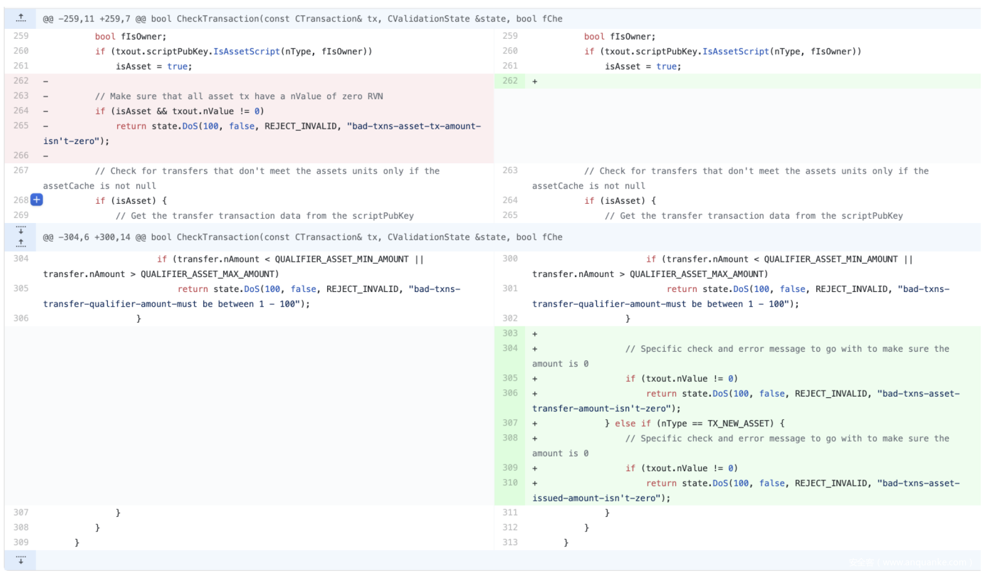Select line number 267 in the old file
Screen dimensions: 982x574
tap(21, 171)
